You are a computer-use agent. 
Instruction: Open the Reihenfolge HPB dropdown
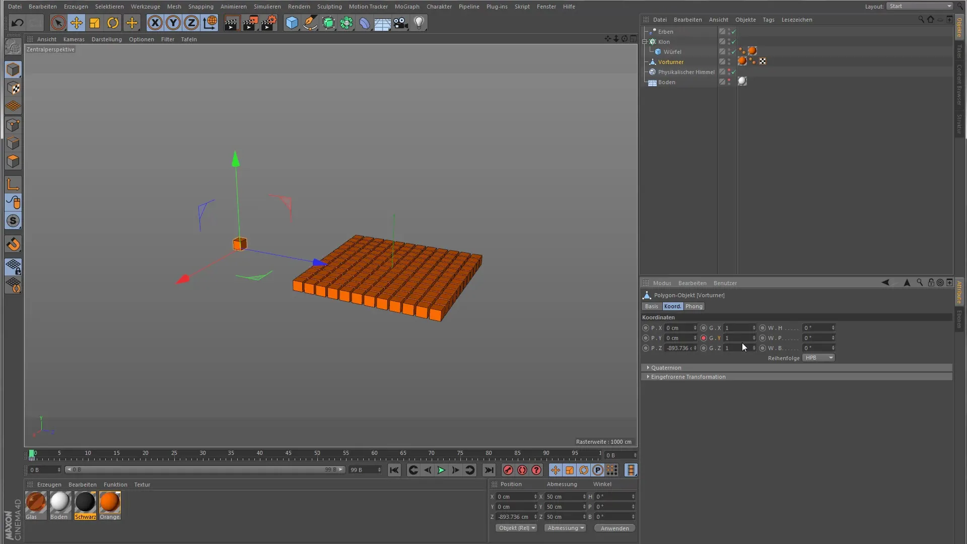click(818, 358)
